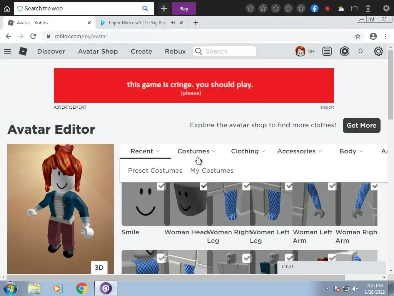Click the URL address bar
Viewport: 394px width, 296px height.
click(204, 36)
